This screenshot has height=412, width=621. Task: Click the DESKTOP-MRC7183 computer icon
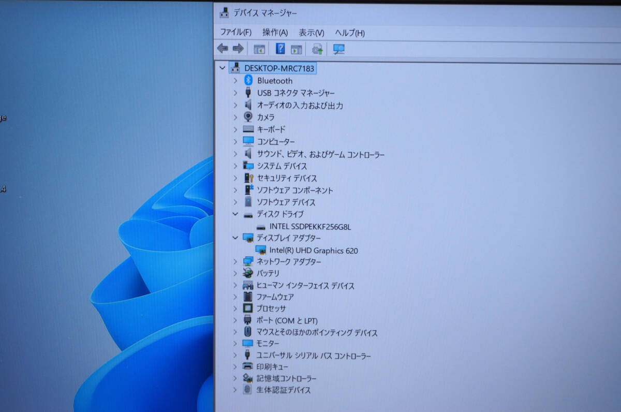[235, 68]
